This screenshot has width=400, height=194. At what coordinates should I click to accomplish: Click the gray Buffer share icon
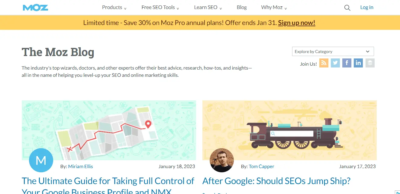370,63
